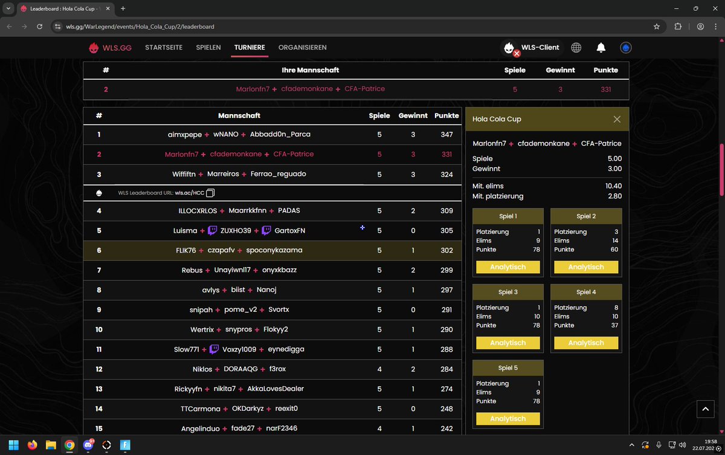Click Analytisch for Spiel 2
This screenshot has height=455, width=725.
coord(586,267)
